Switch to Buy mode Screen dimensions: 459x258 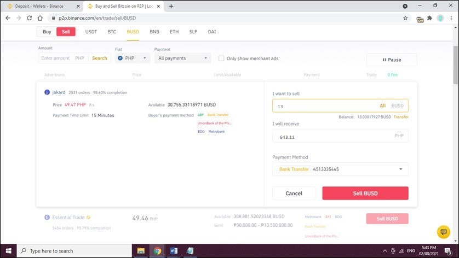pos(47,32)
